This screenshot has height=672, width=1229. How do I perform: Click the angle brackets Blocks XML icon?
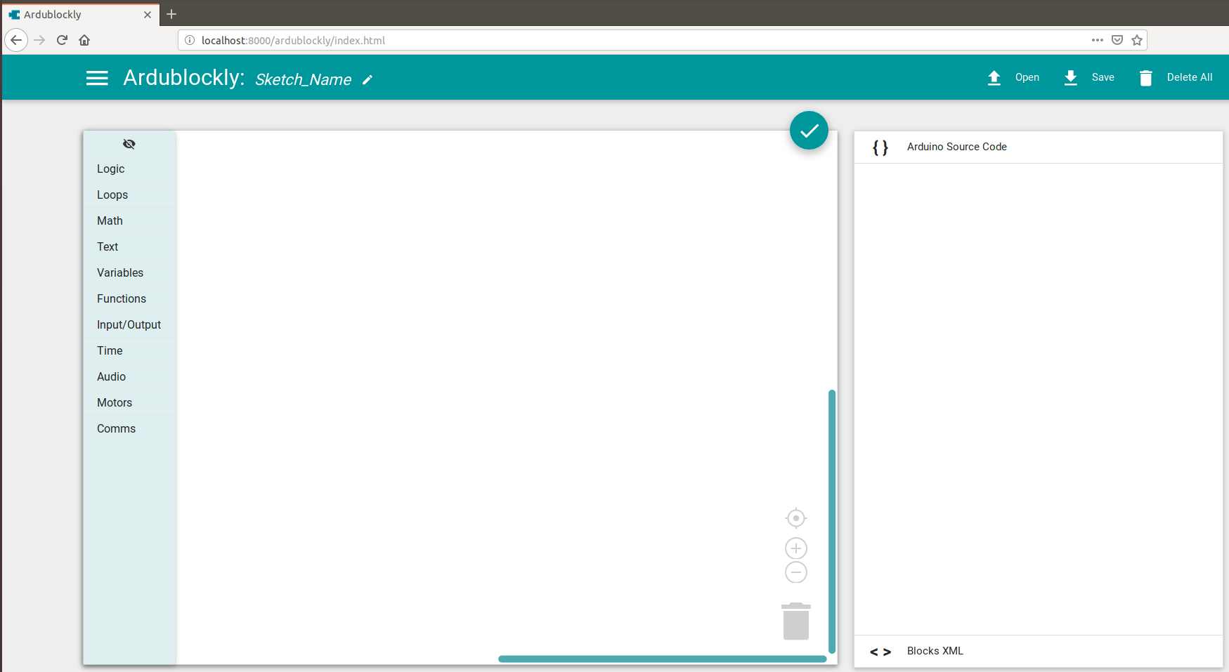click(880, 651)
